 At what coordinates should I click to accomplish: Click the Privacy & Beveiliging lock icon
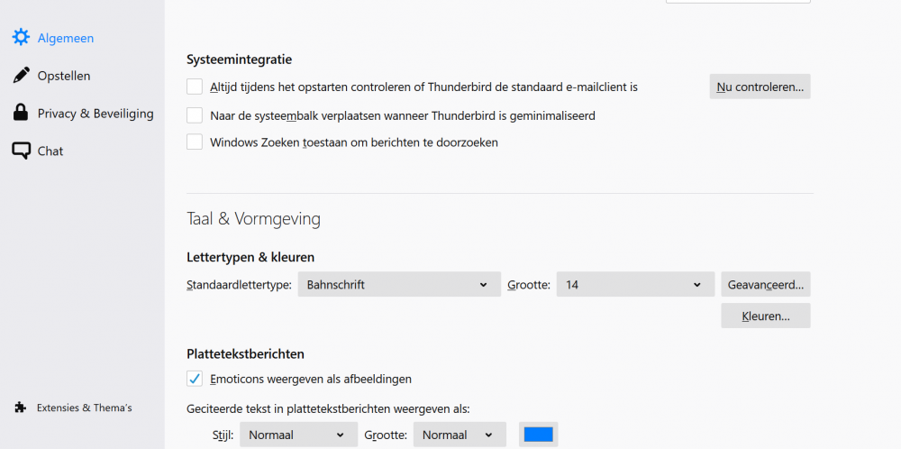[x=21, y=114]
